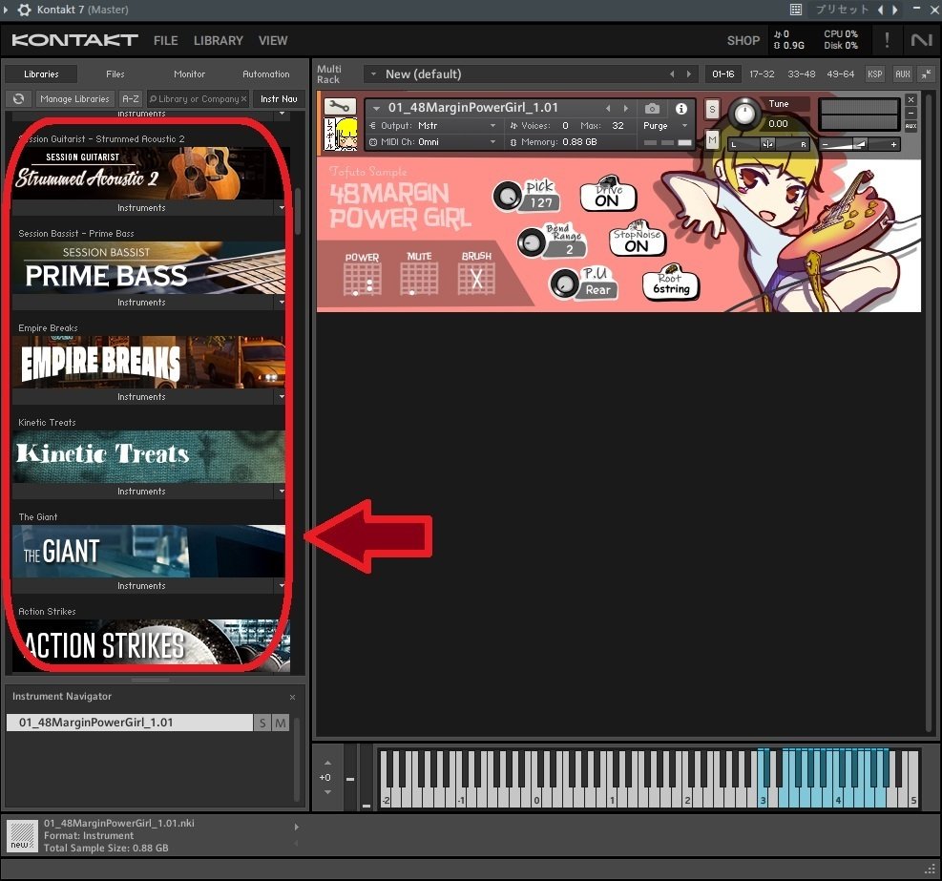The image size is (942, 881).
Task: Adjust the Tune knob
Action: [744, 112]
